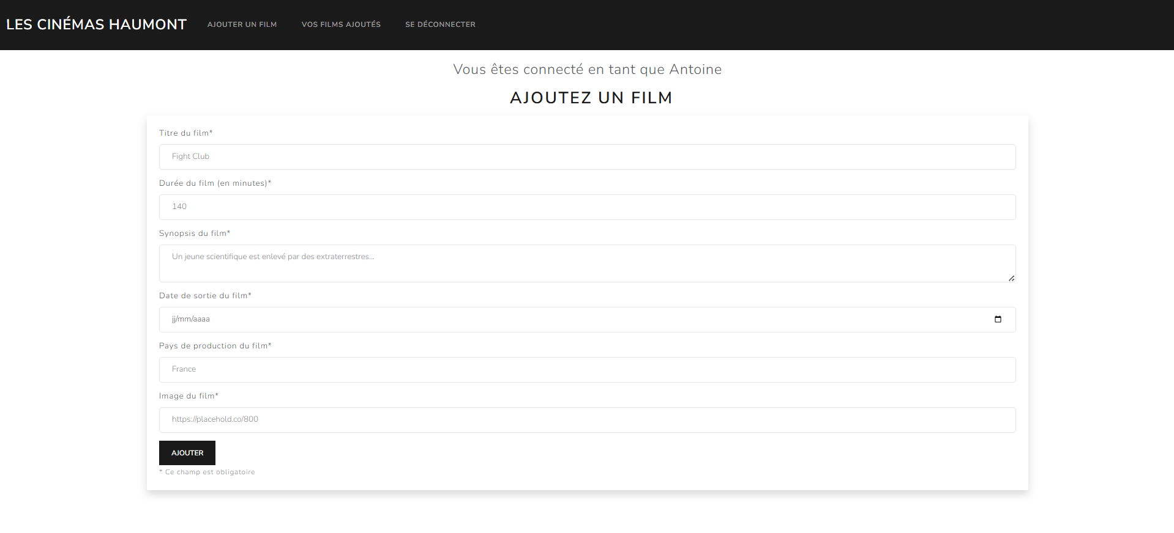Click the 'Durée du film (en minutes)*' label

point(215,183)
